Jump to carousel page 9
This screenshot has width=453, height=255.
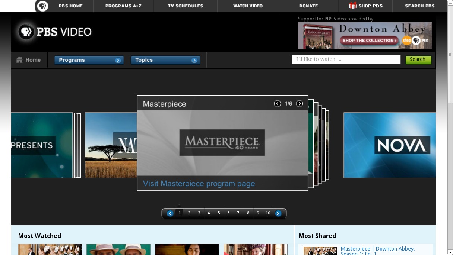coord(258,213)
